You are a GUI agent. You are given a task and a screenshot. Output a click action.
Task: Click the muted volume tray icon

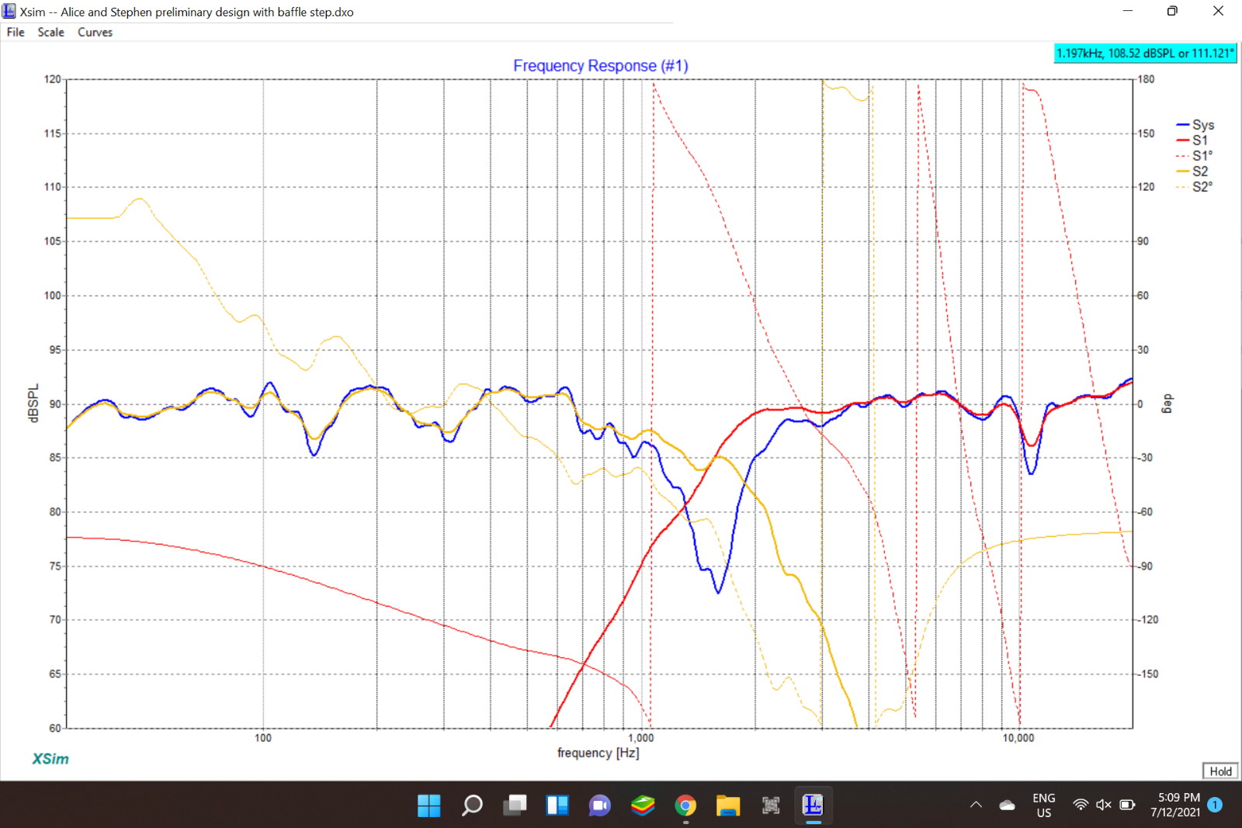pos(1104,805)
